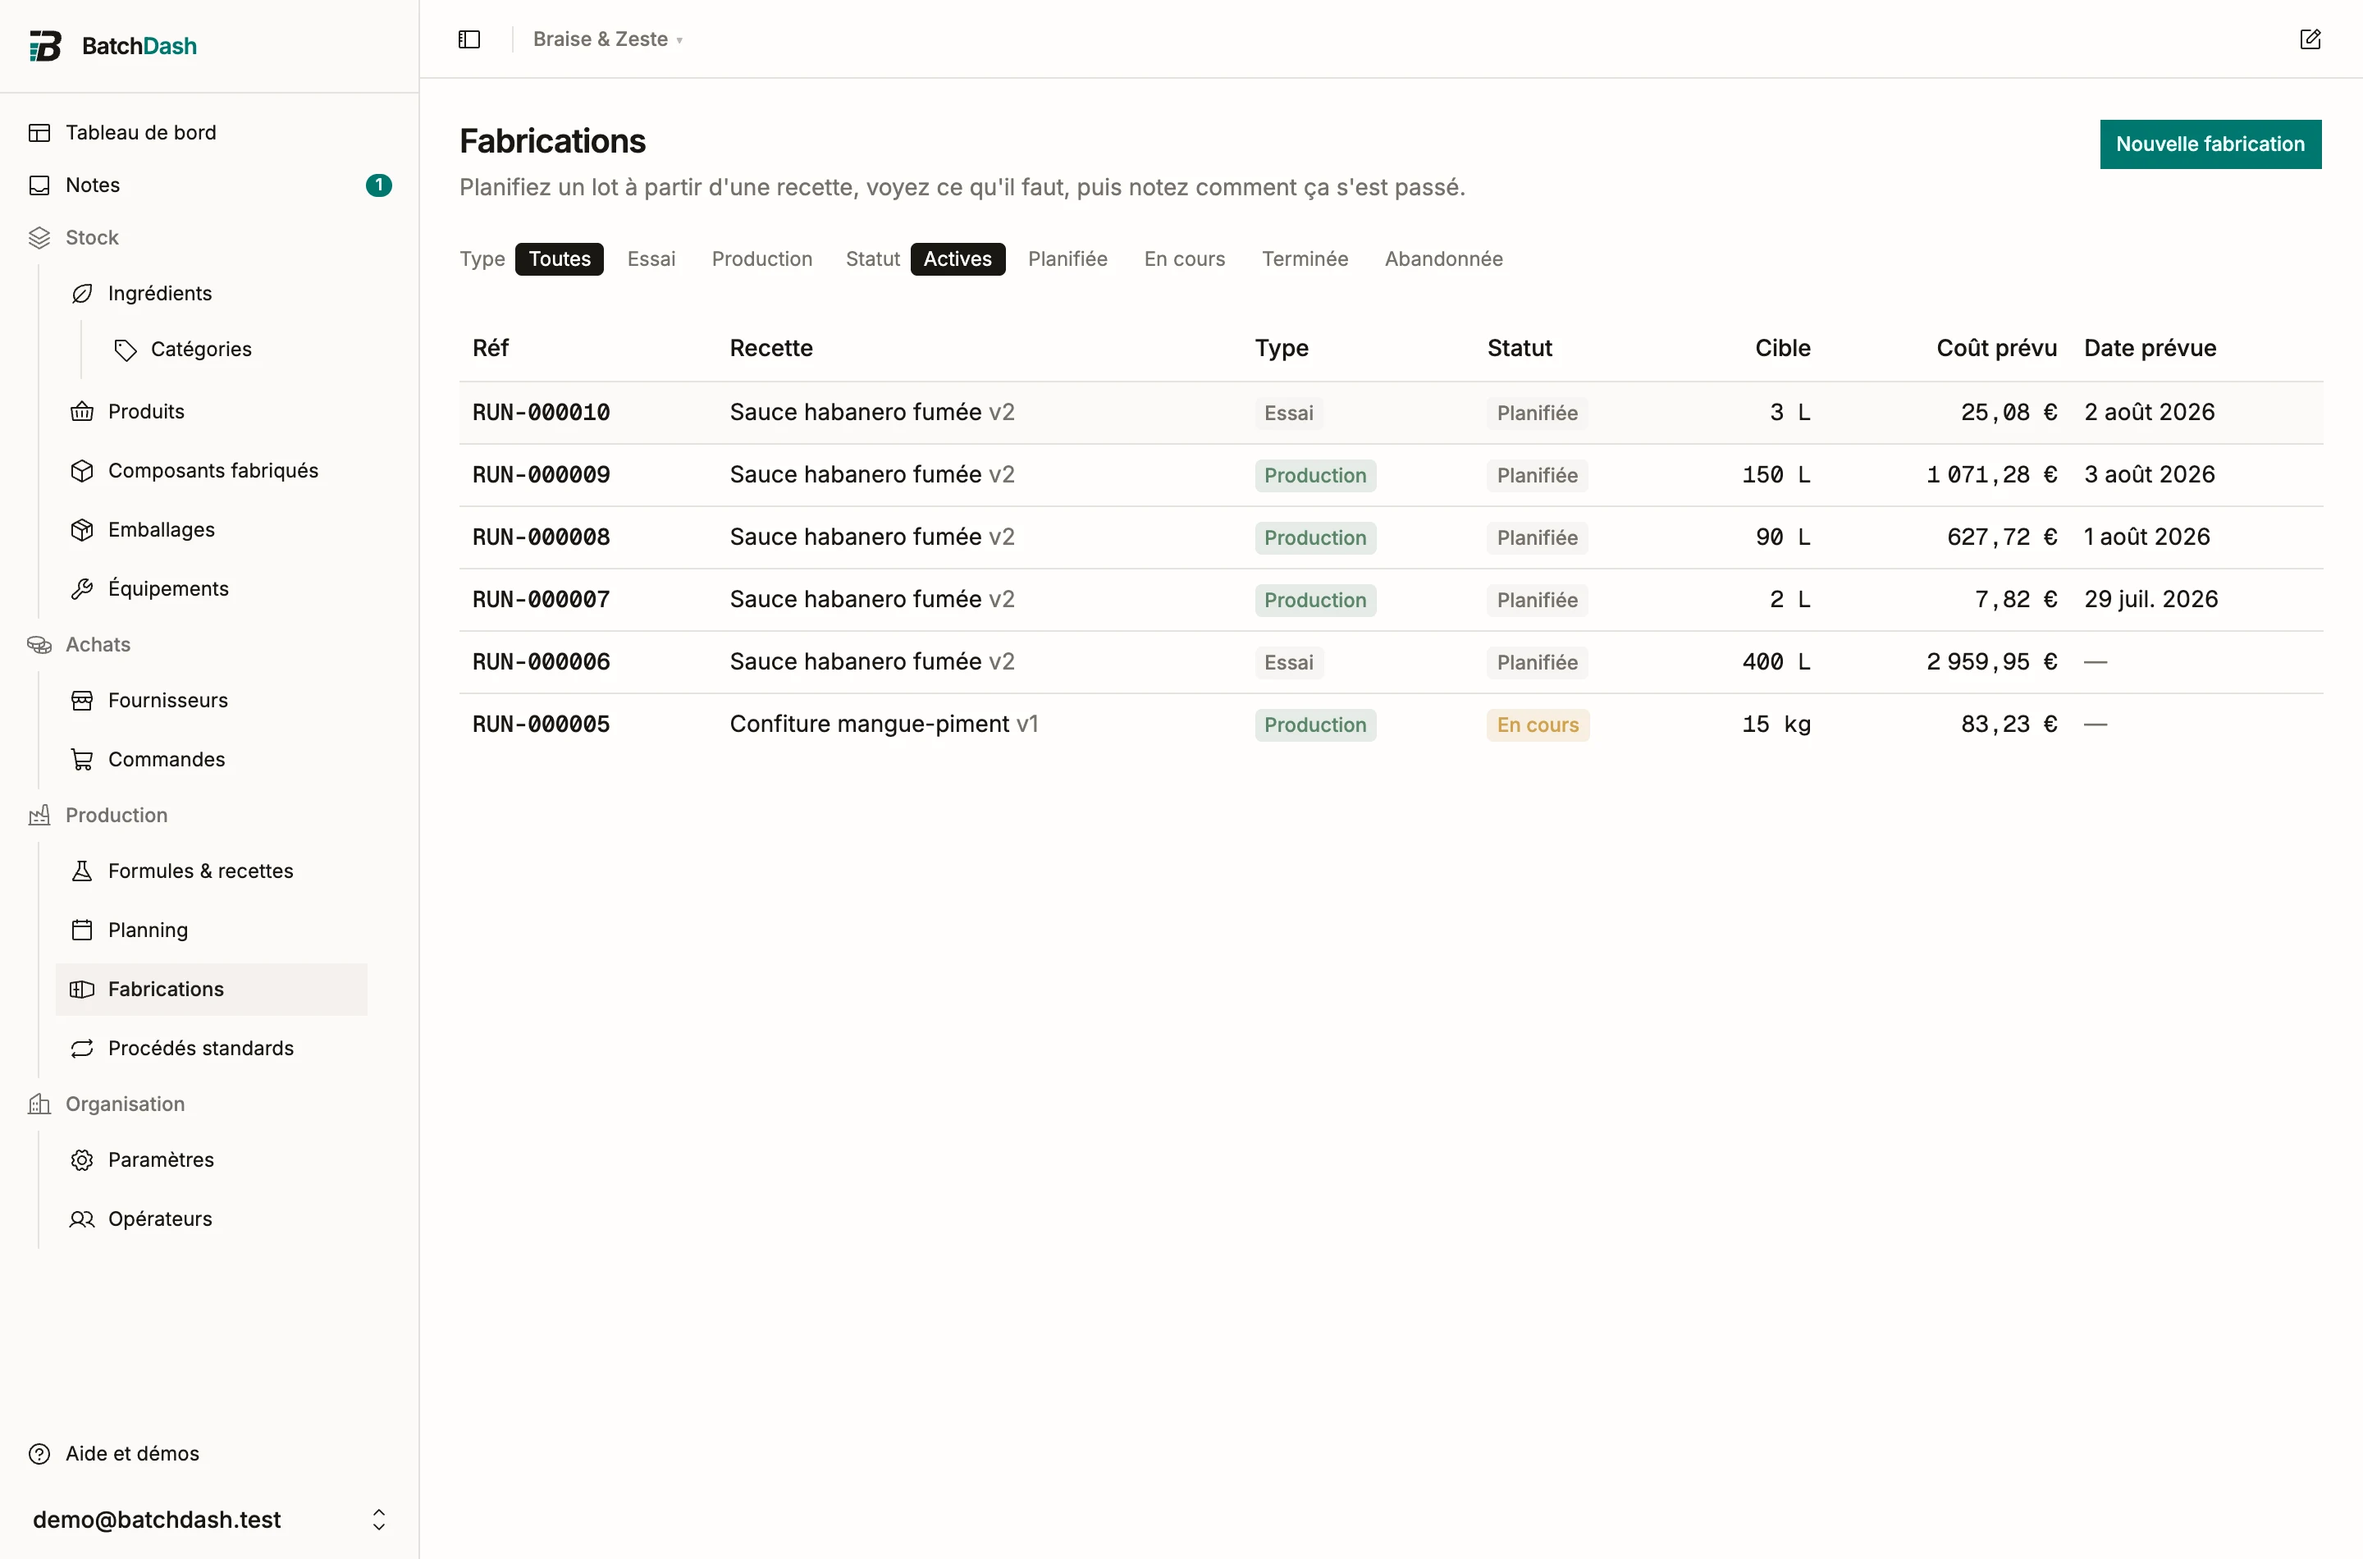Open the Braise & Zeste workspace dropdown

pos(607,39)
